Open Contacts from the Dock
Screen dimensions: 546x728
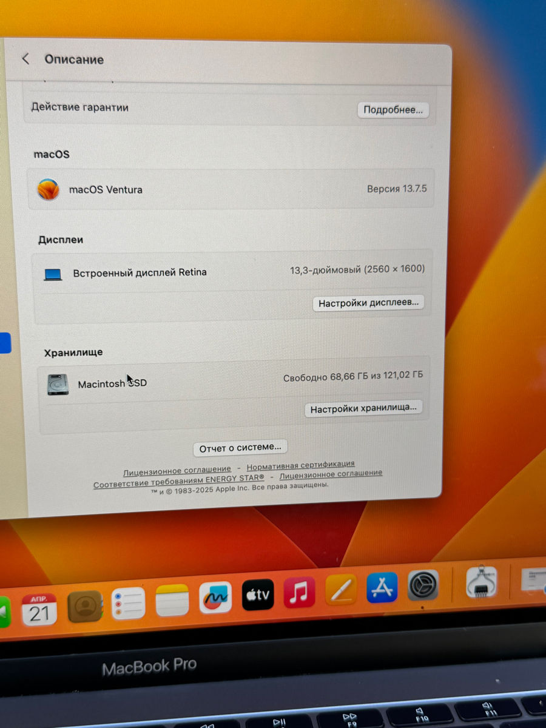[x=85, y=606]
